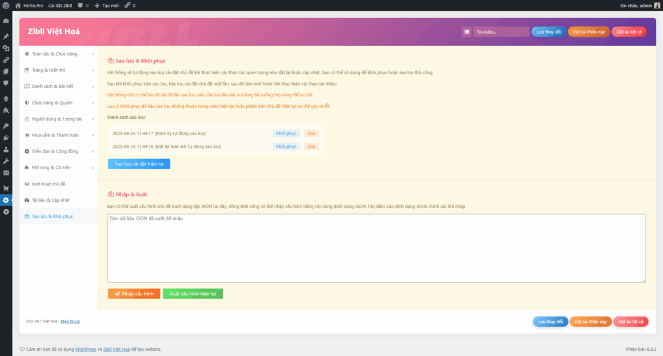The height and width of the screenshot is (356, 663).
Task: Open the WordPress logo menu
Action: 6,5
